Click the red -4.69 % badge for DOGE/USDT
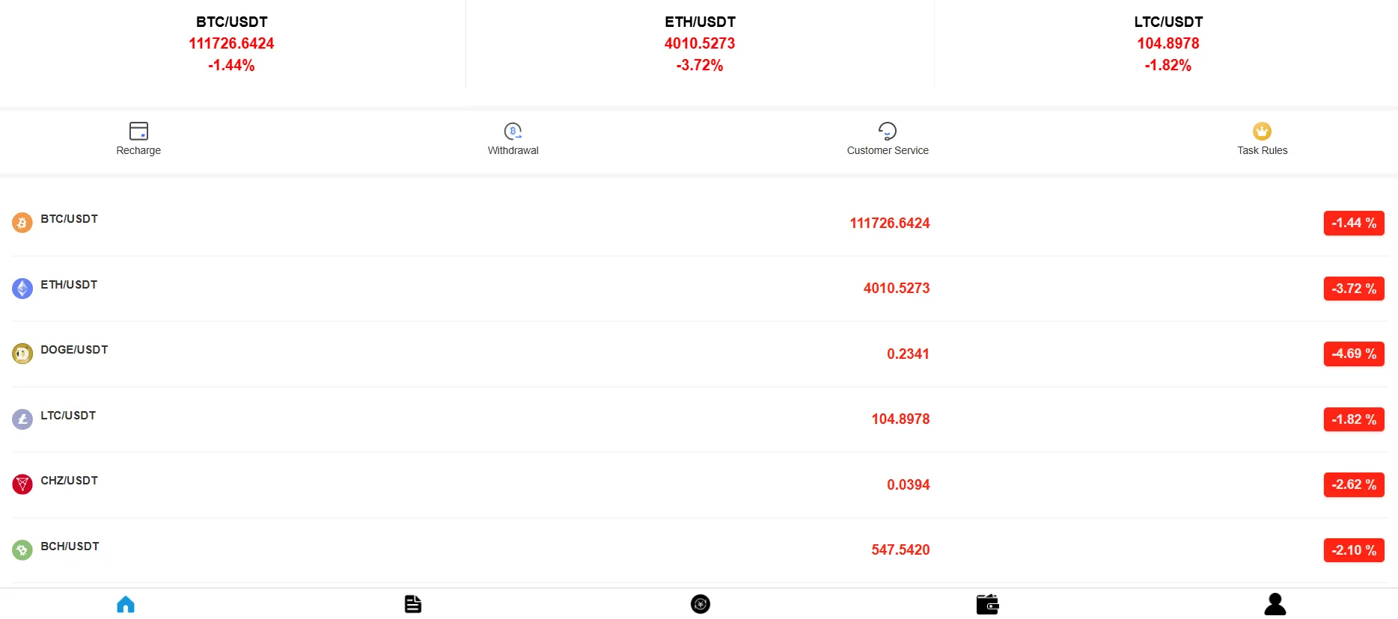Image resolution: width=1398 pixels, height=619 pixels. pos(1353,354)
